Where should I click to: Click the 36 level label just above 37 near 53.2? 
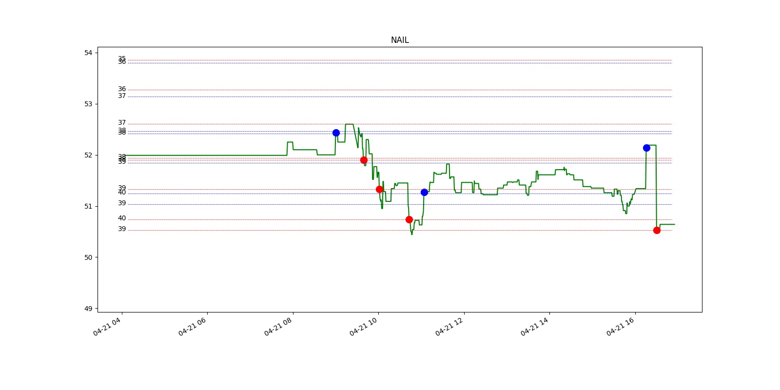tap(122, 89)
